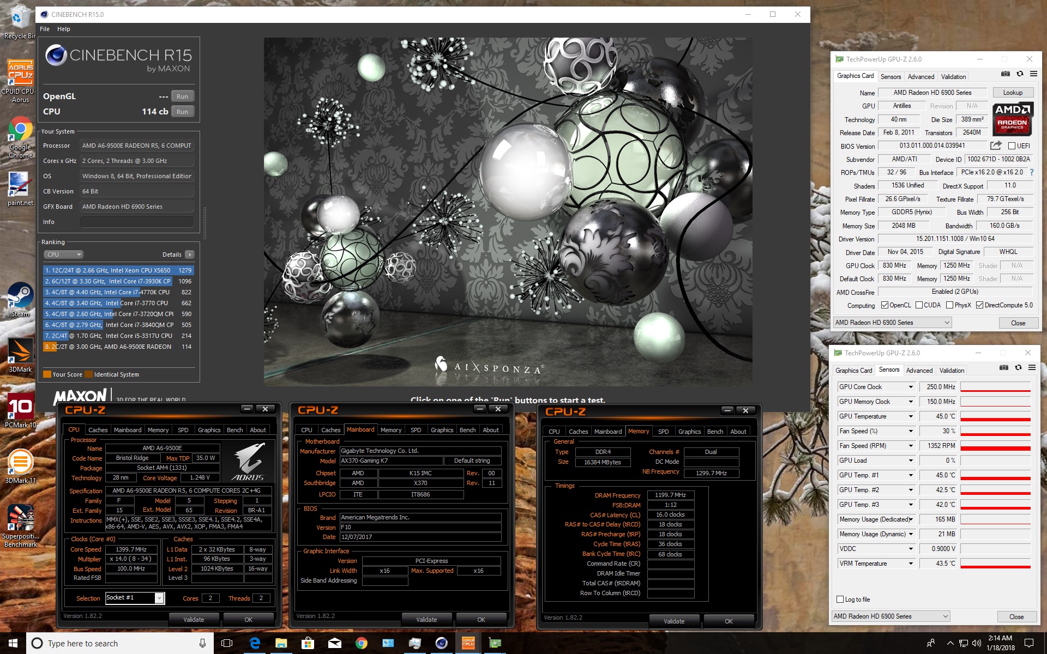
Task: Open Mail app from taskbar
Action: pyautogui.click(x=334, y=643)
